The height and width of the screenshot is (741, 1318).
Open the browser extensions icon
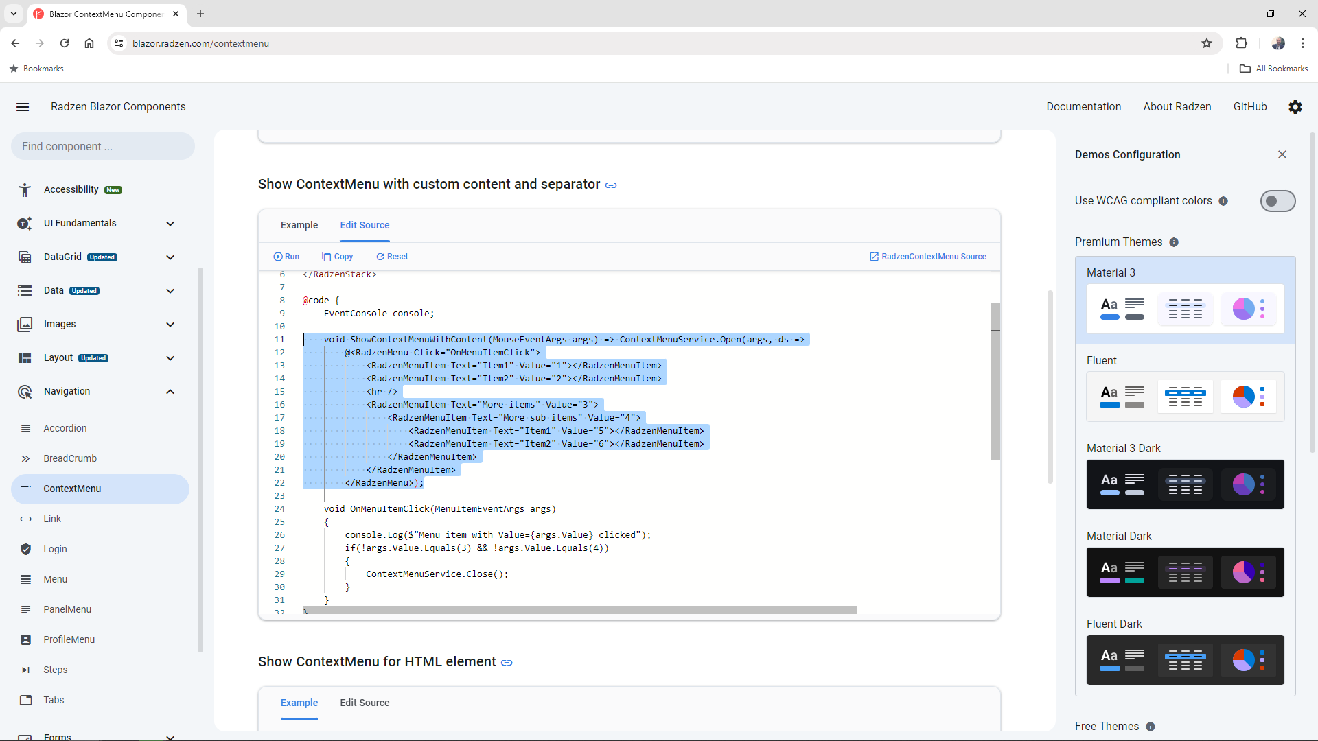click(x=1241, y=43)
